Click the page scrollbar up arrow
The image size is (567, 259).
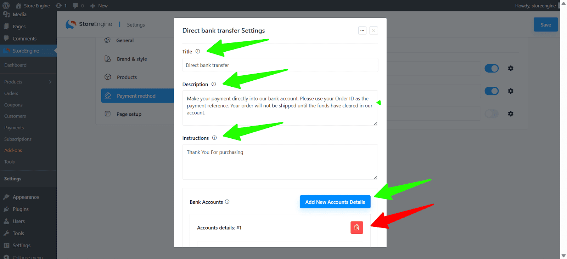point(563,4)
